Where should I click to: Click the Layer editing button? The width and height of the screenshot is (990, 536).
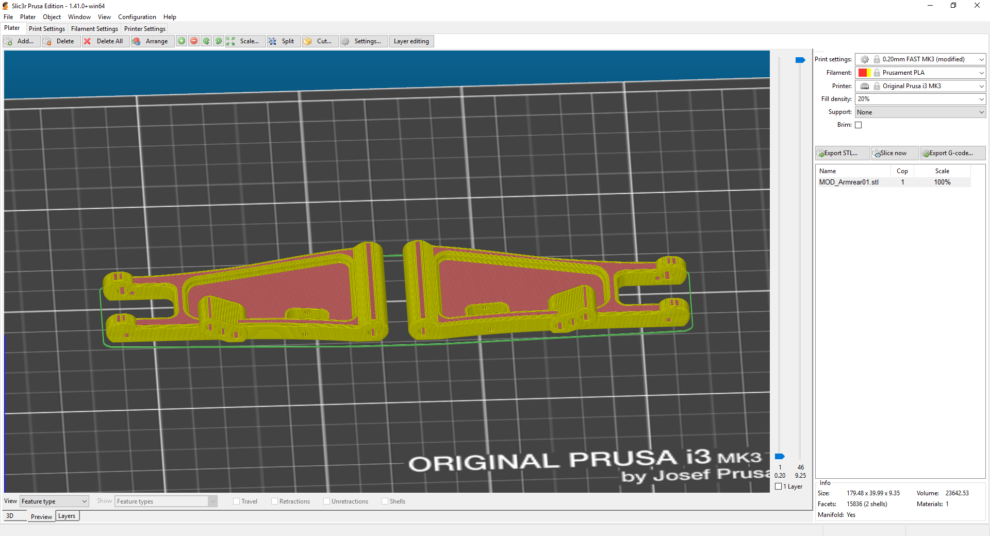411,41
